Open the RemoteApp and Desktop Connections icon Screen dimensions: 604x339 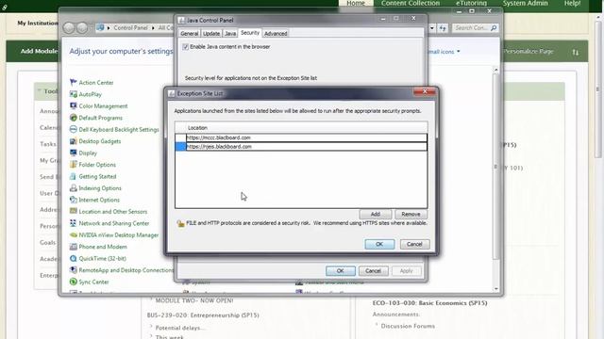[74, 270]
